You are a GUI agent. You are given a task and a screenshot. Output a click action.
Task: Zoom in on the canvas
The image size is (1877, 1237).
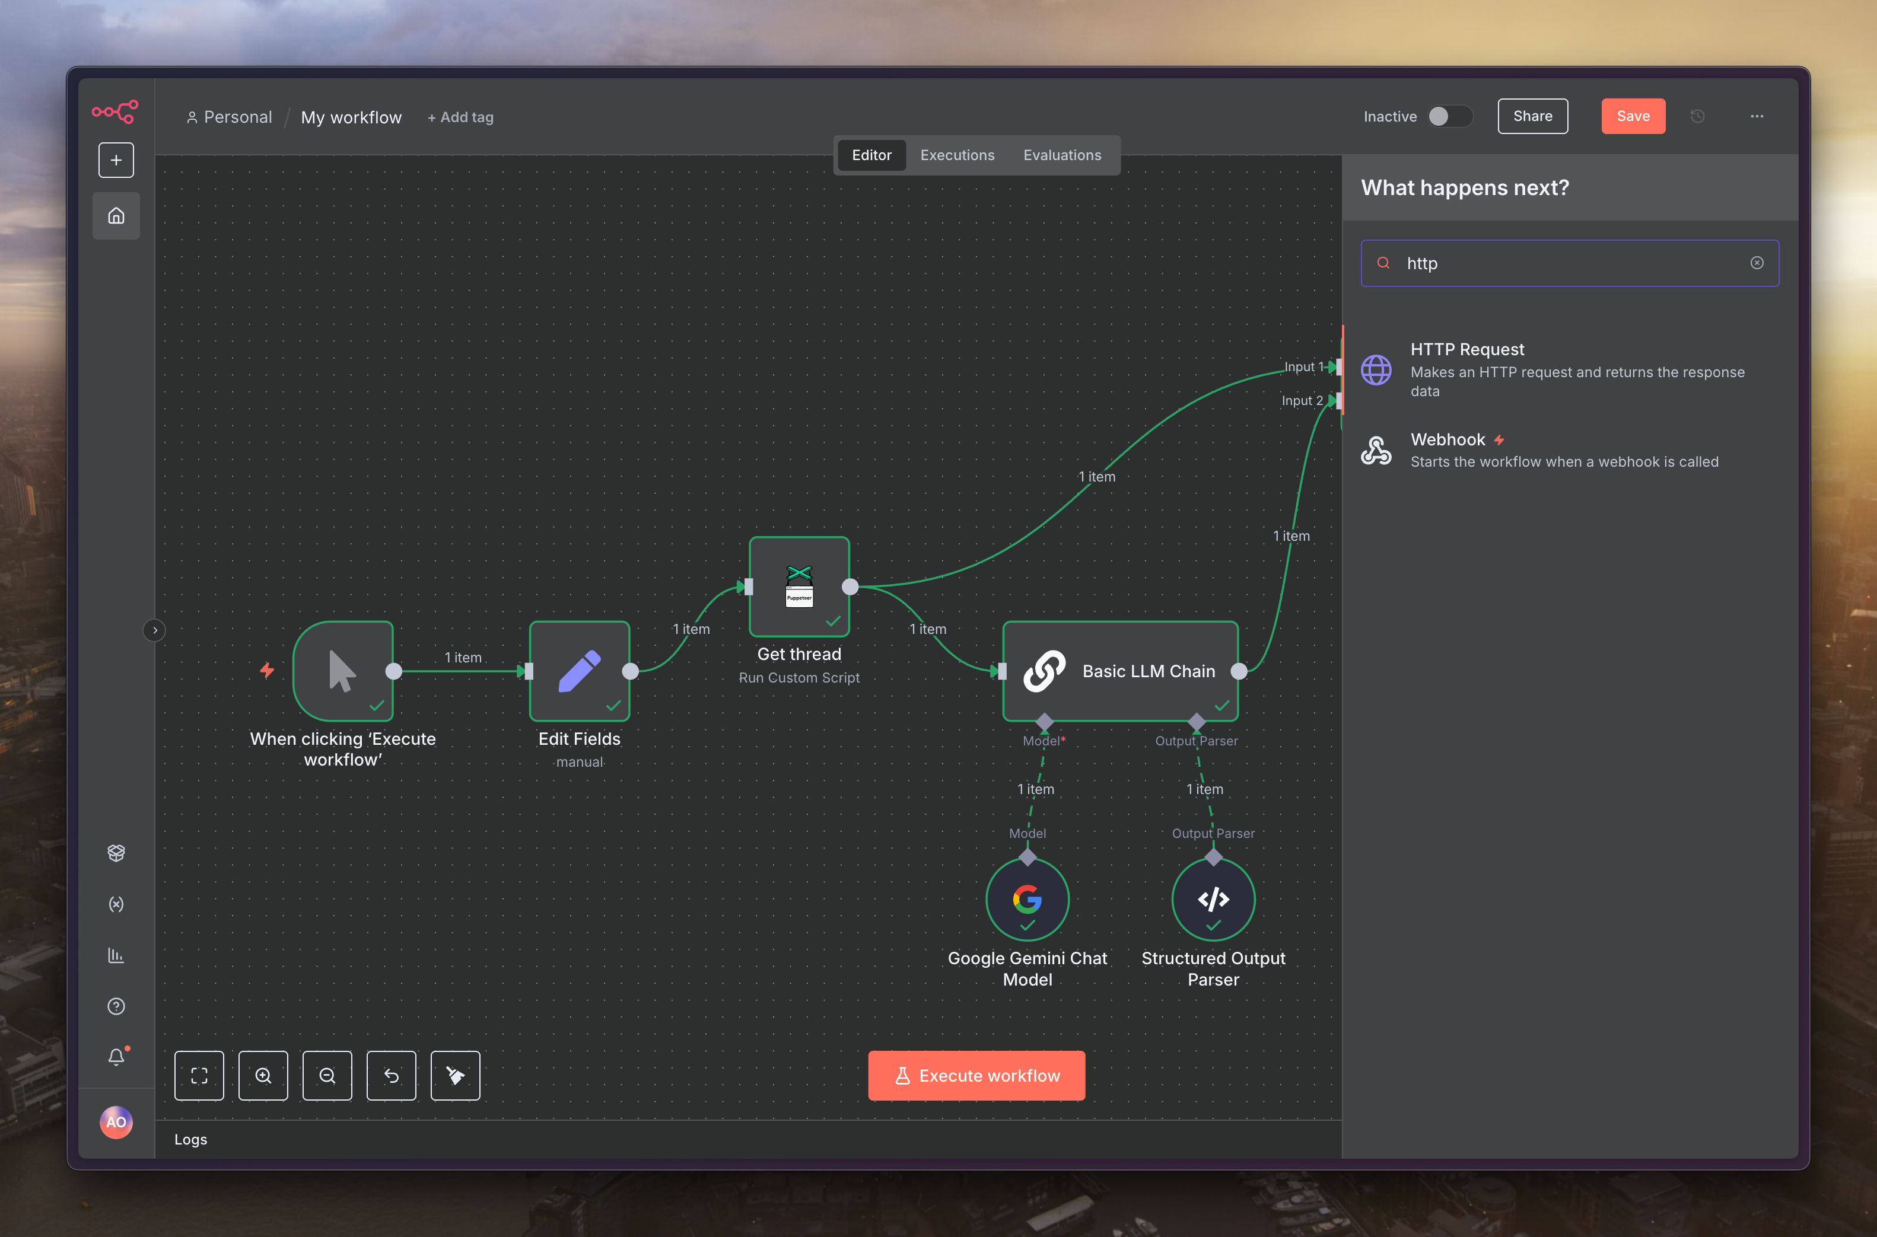coord(263,1075)
